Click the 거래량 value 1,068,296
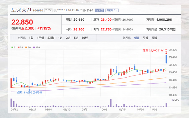 (x=164, y=20)
